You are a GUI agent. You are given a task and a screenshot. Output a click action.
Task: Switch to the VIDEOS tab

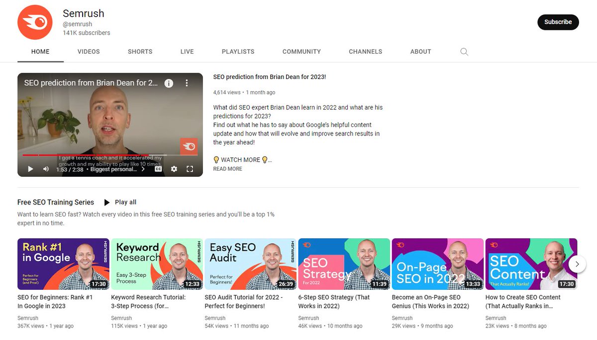(x=89, y=52)
